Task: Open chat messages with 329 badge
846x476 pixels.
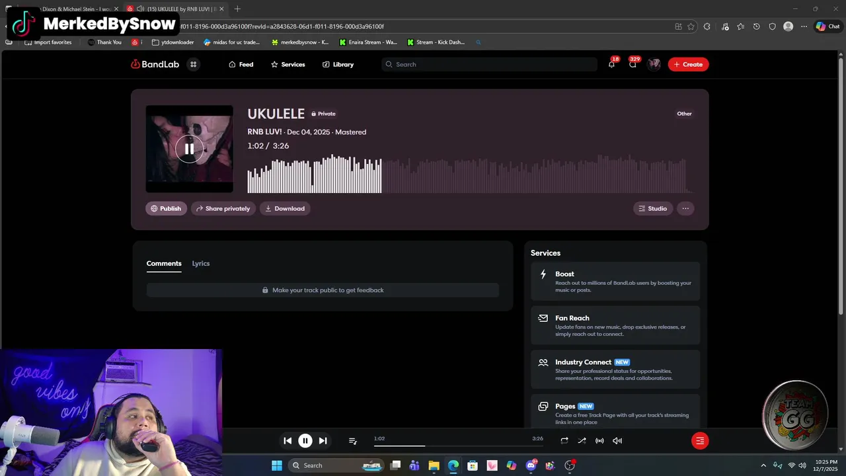Action: (633, 64)
